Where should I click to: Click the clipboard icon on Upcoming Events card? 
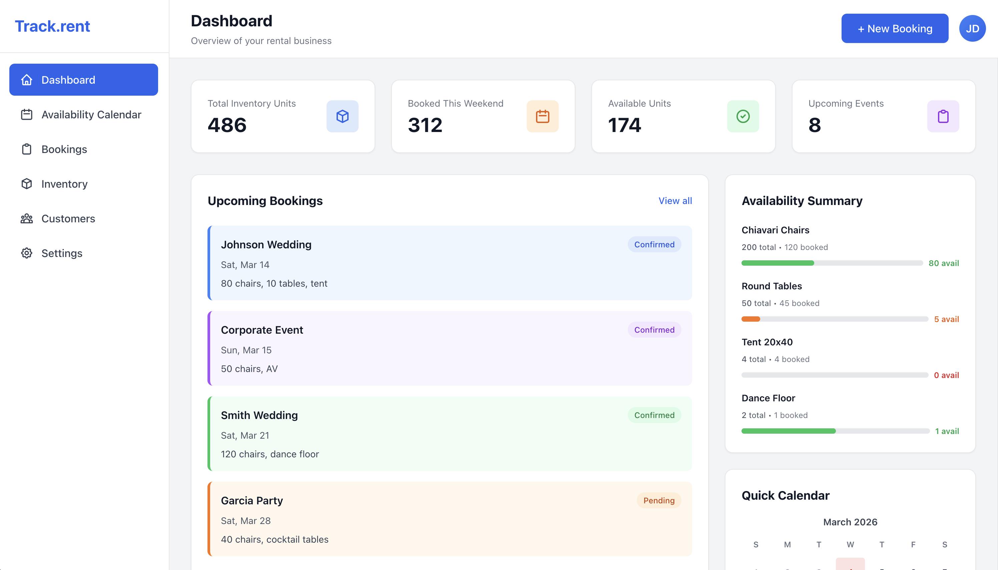pos(943,116)
